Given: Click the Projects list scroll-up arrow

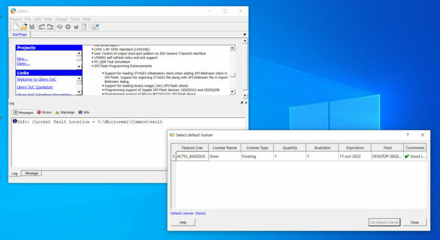Looking at the screenshot, I should point(79,53).
